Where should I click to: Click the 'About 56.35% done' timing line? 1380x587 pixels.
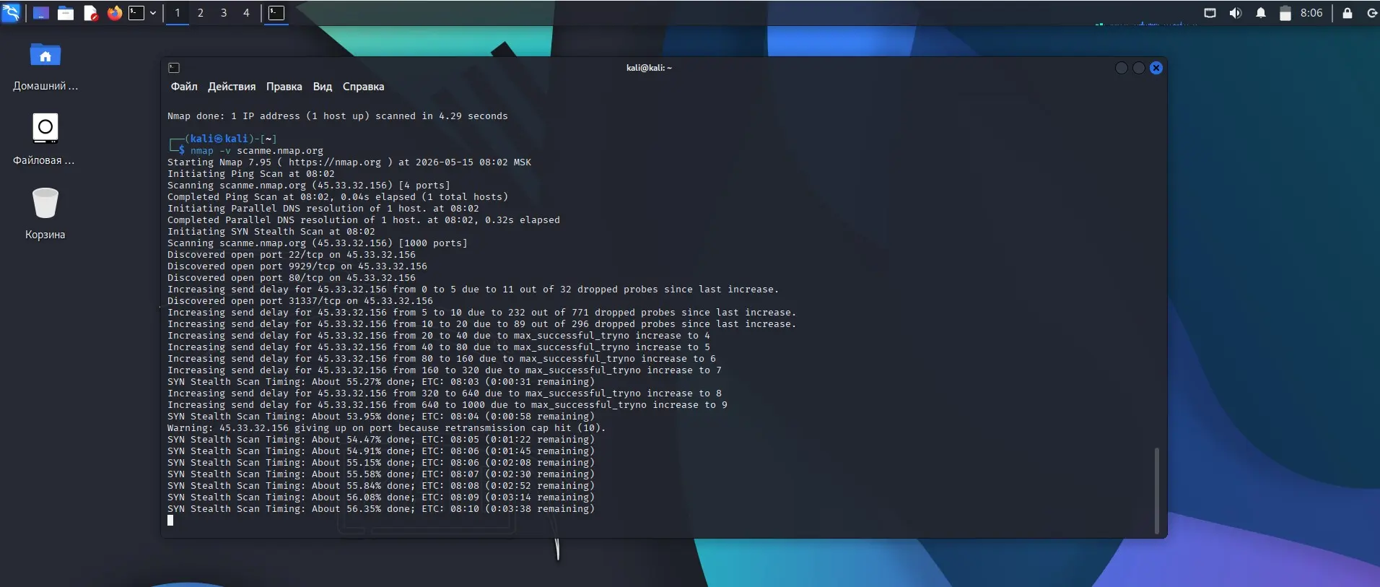pos(381,509)
